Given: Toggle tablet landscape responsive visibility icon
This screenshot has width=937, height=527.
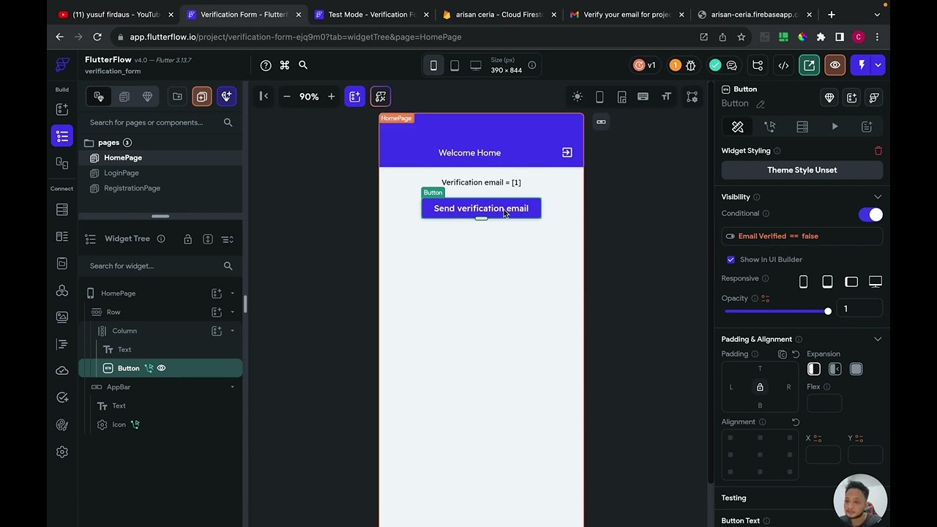Looking at the screenshot, I should (x=851, y=282).
